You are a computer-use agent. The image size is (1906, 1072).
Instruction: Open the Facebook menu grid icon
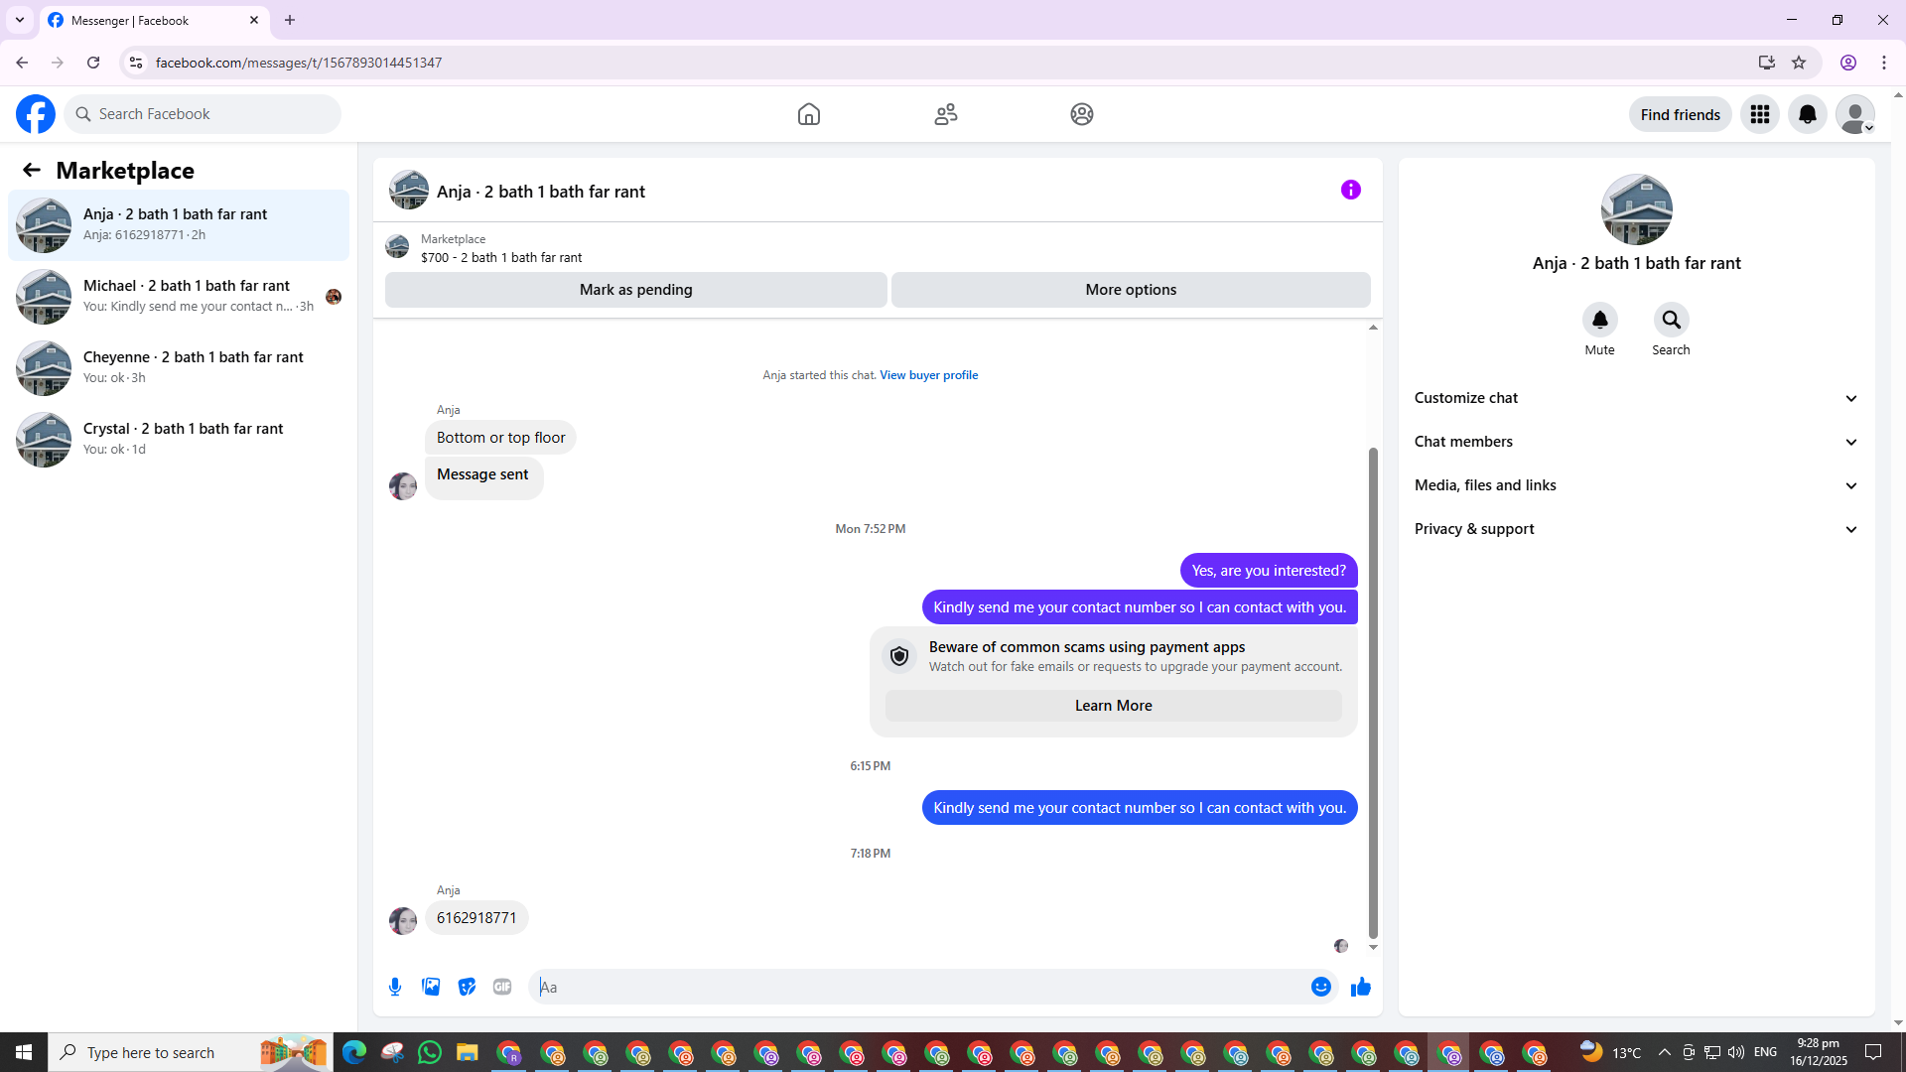(1760, 114)
